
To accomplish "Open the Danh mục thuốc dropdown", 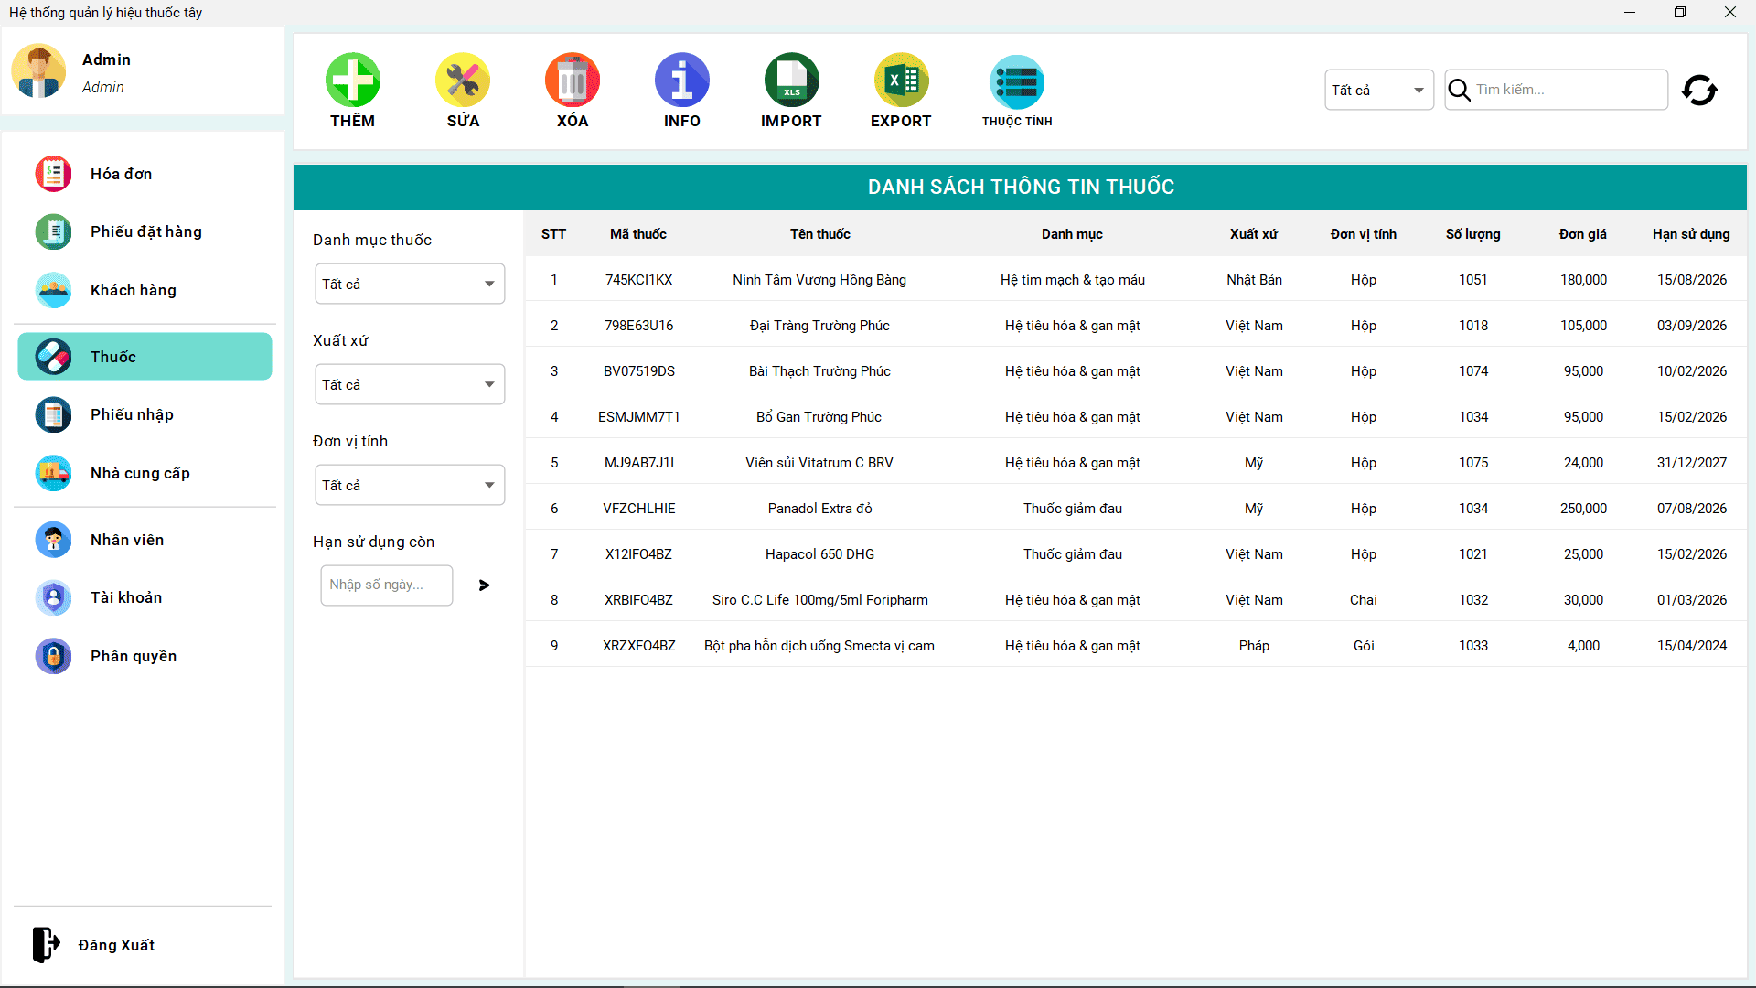I will (409, 284).
